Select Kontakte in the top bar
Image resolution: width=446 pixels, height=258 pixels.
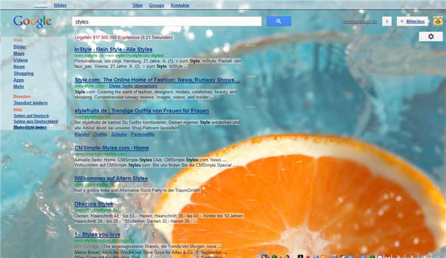(180, 5)
